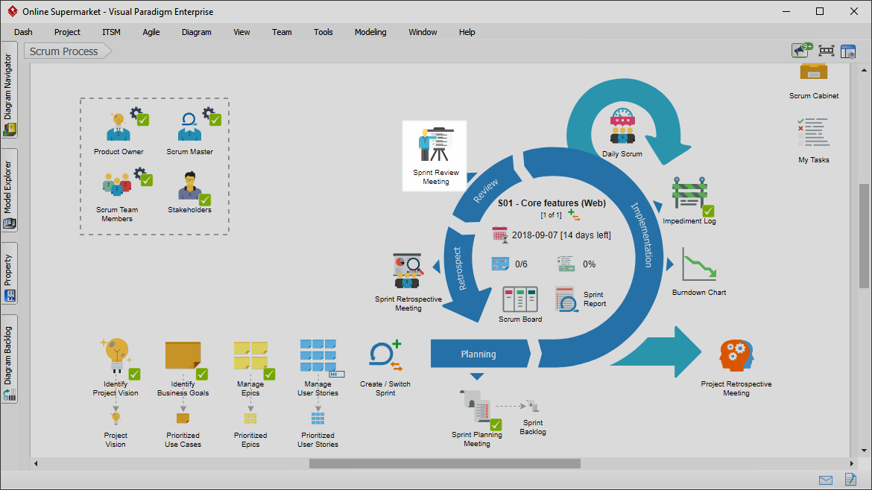872x490 pixels.
Task: Toggle the Impediment Log completion checkmark
Action: click(709, 211)
